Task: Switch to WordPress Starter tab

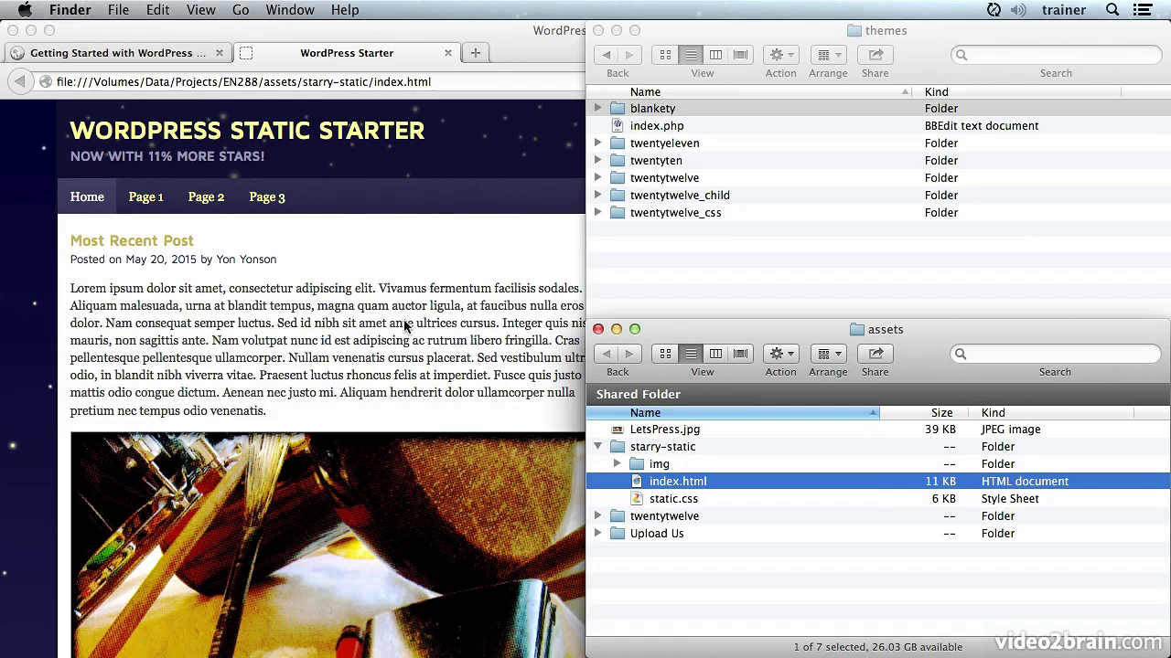Action: pyautogui.click(x=347, y=53)
